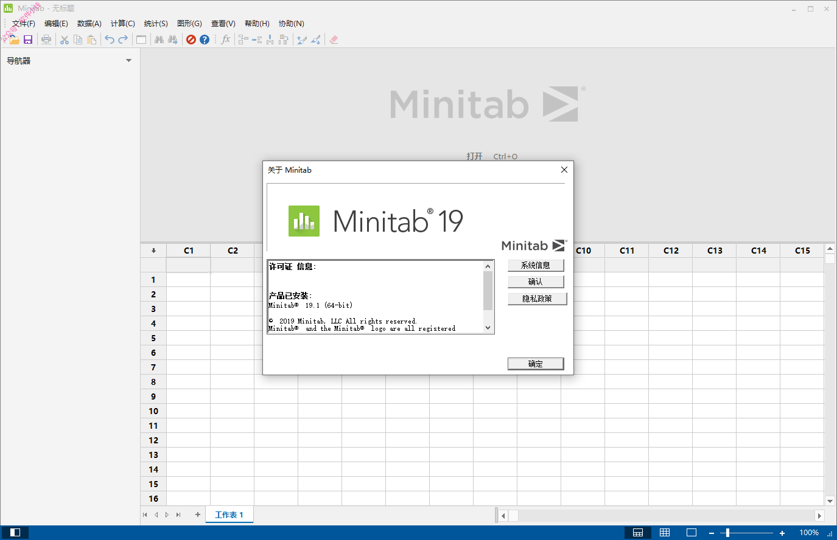837x540 pixels.
Task: Click the insert columns toolbar icon
Action: (x=270, y=40)
